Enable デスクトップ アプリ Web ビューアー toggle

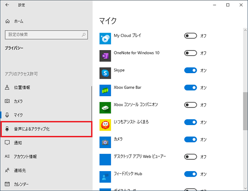coord(190,157)
